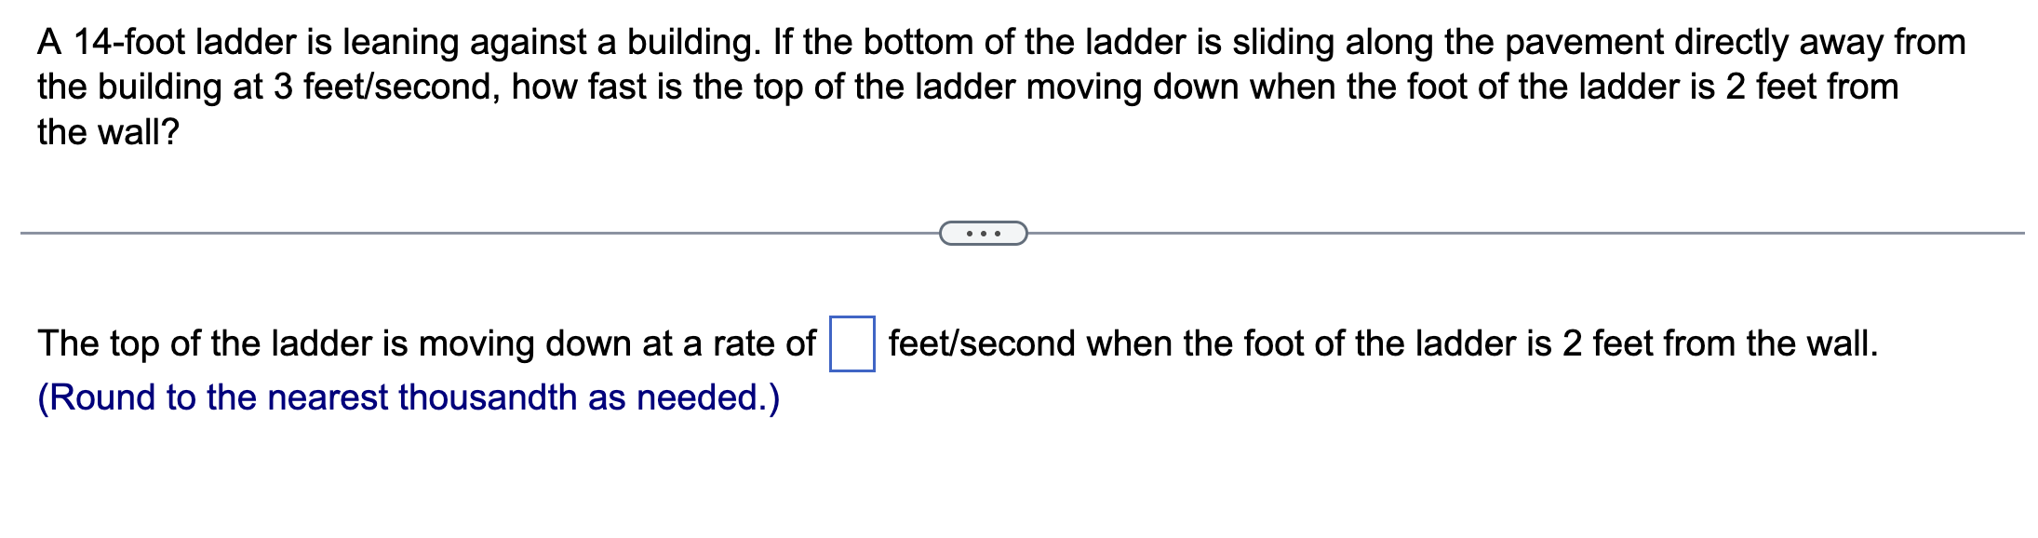Screen dimensions: 2038x538
Task: Click the separator's show-more ellipsis button
Action: pyautogui.click(x=984, y=233)
